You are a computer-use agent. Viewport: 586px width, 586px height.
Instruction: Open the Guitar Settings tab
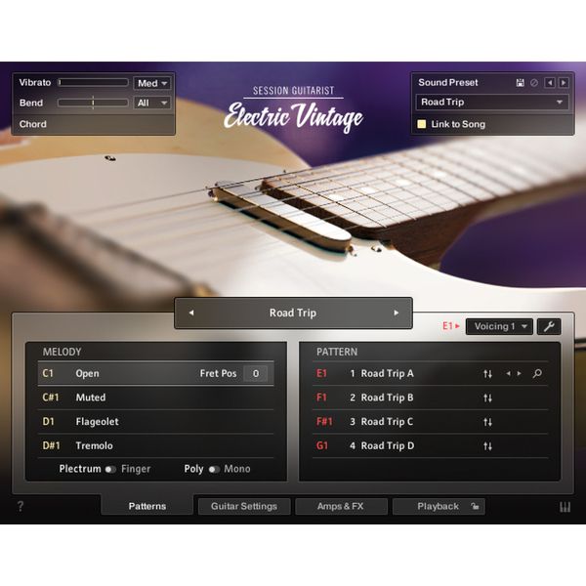click(x=244, y=506)
